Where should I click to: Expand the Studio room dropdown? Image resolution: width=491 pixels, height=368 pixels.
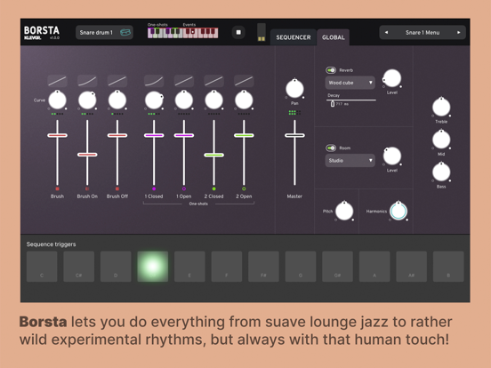[x=350, y=160]
